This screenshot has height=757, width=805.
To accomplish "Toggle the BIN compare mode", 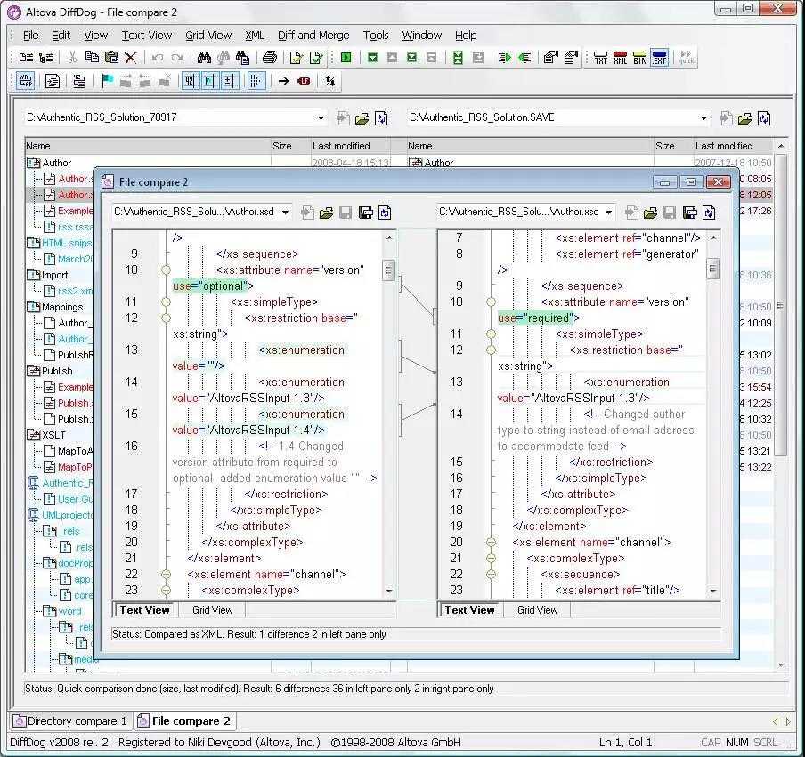I will [x=639, y=58].
